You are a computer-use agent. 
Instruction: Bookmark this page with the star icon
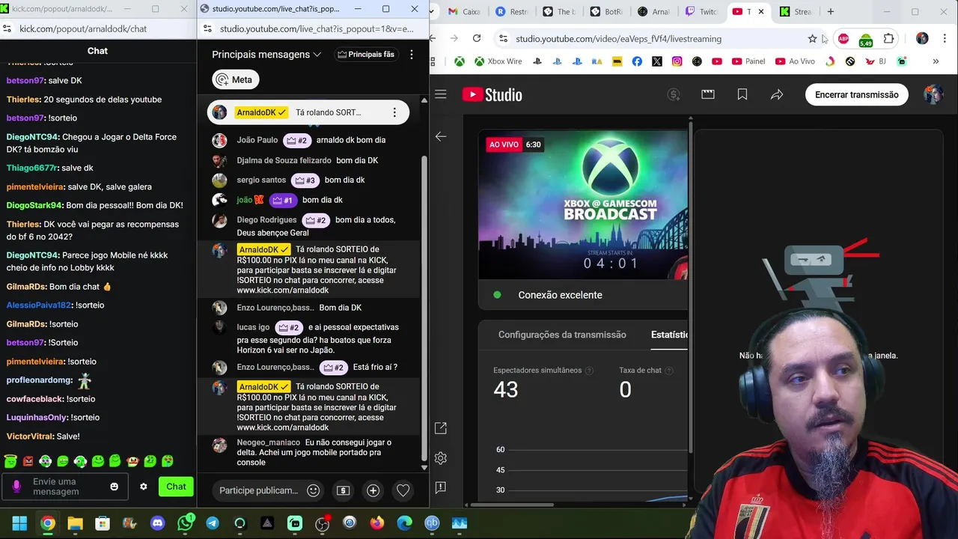tap(813, 39)
